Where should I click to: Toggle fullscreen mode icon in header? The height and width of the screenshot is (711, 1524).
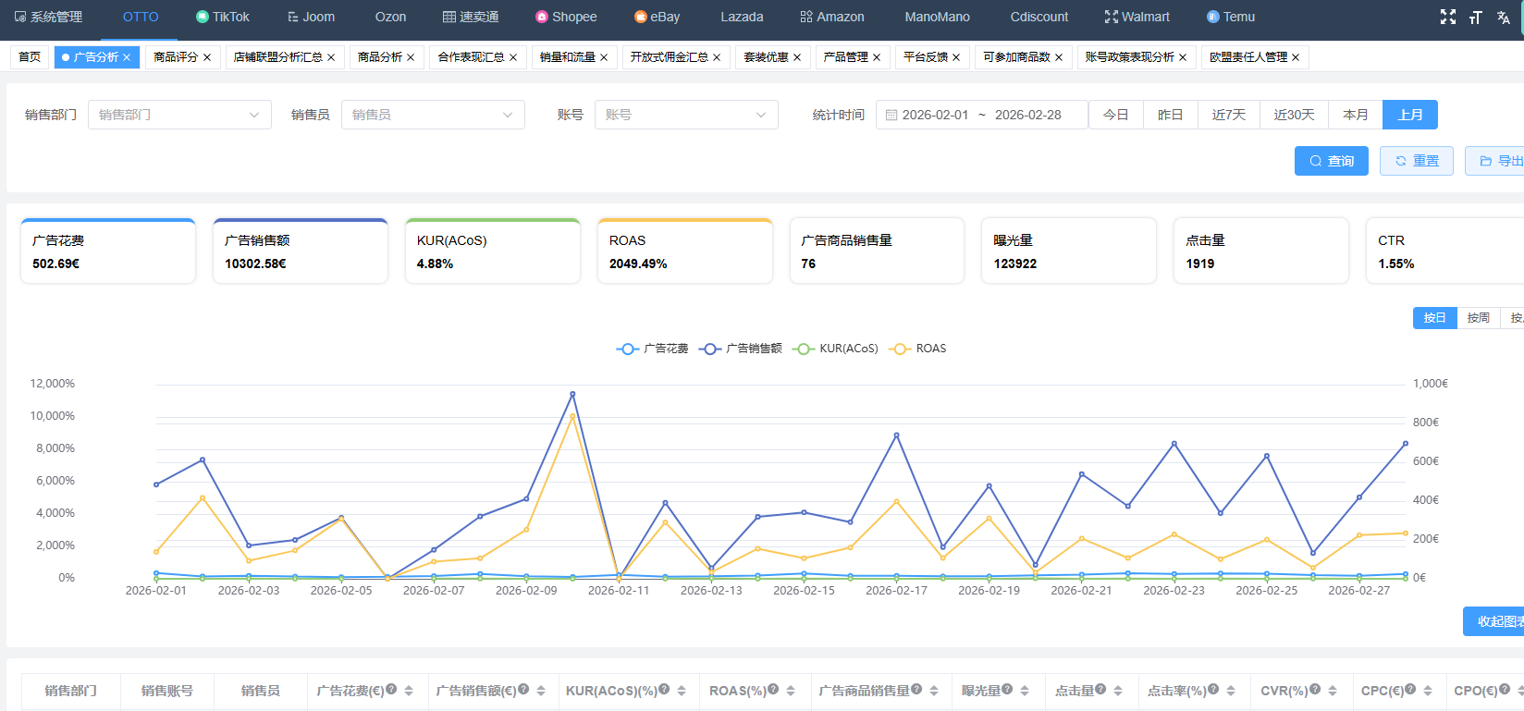[x=1447, y=17]
